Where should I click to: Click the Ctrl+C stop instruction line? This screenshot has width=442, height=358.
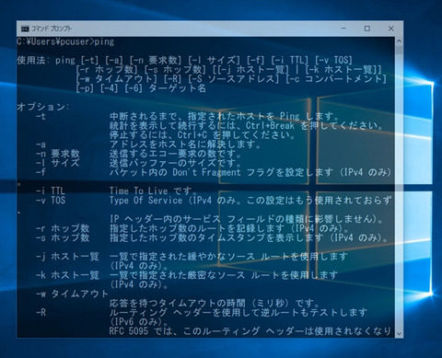coord(203,135)
